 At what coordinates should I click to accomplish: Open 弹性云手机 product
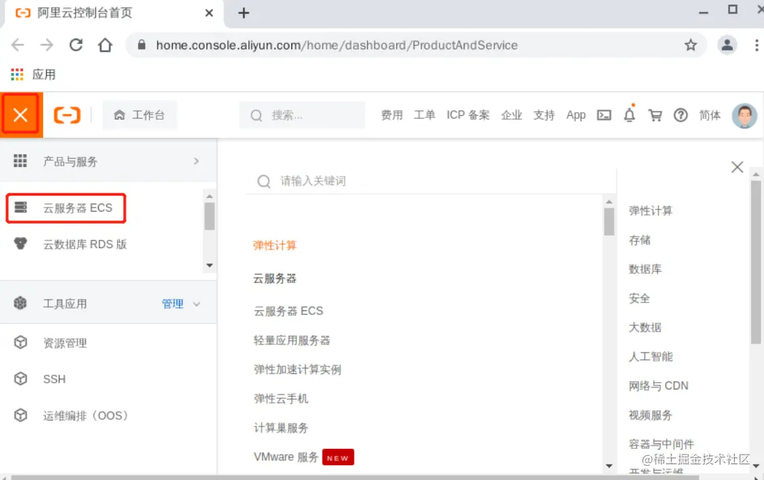click(x=281, y=399)
